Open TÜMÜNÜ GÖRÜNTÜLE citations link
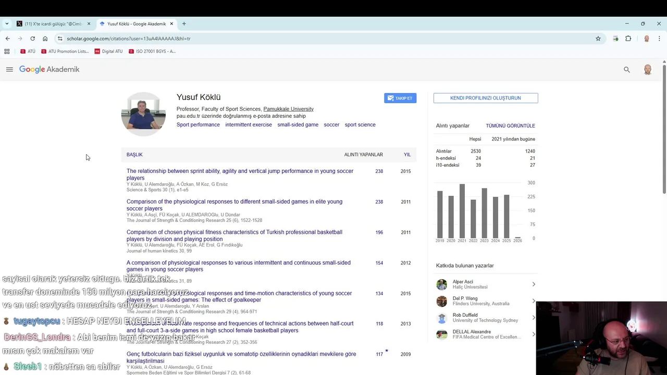 [510, 126]
